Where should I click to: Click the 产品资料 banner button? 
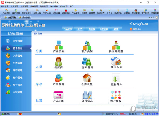[x=68, y=29]
